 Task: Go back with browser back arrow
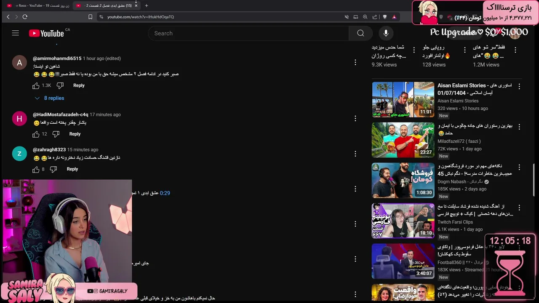pos(8,17)
